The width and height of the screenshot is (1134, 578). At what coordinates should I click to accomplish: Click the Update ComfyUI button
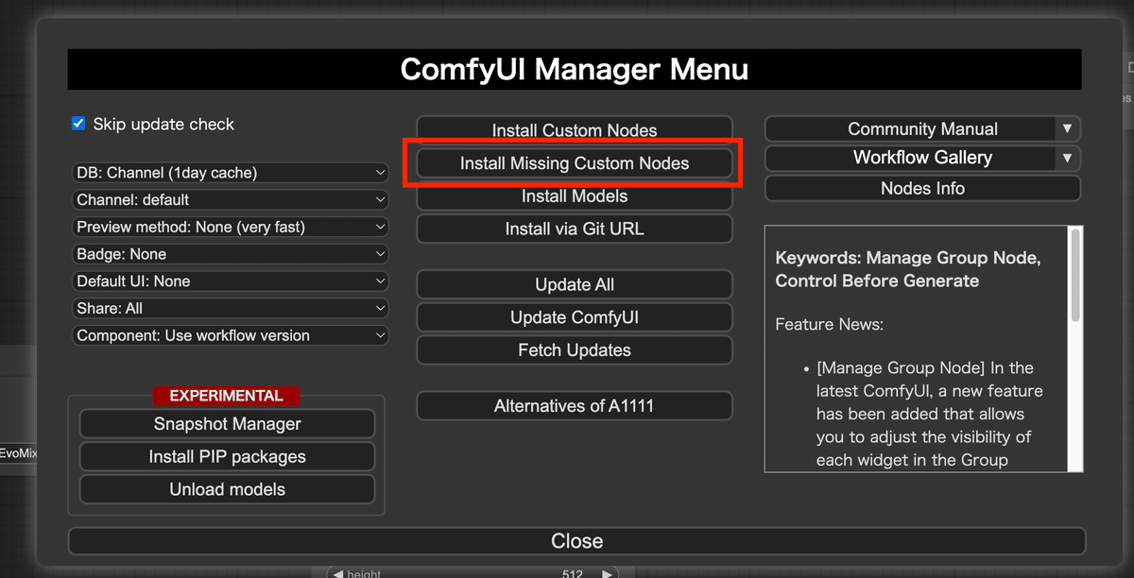point(575,317)
